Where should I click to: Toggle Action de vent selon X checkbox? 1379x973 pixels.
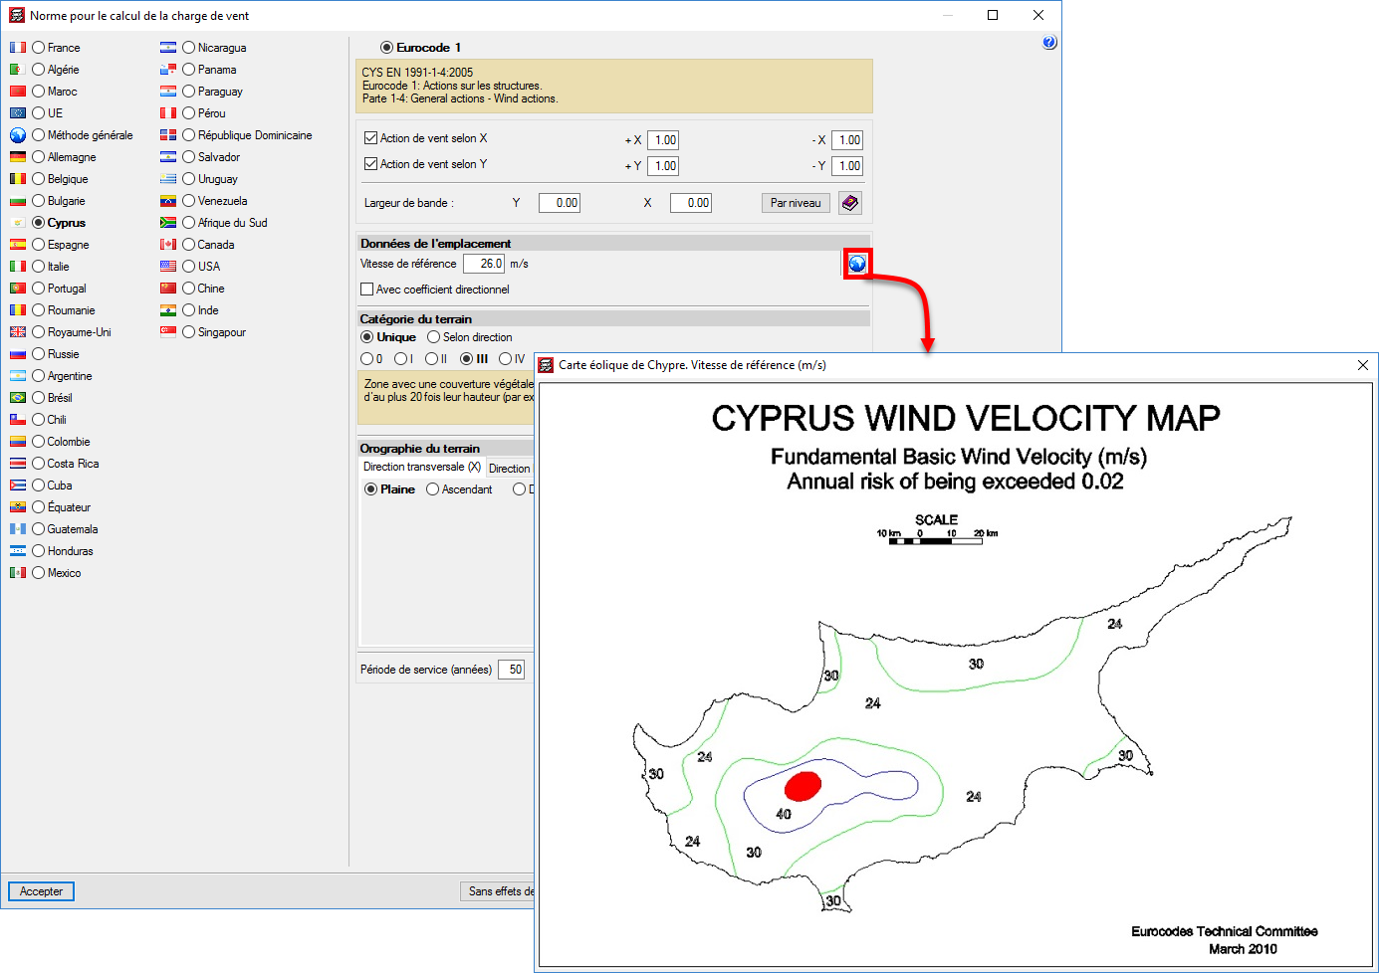coord(370,138)
